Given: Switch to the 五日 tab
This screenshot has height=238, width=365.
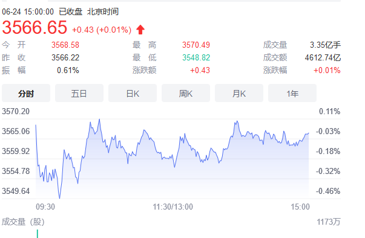Looking at the screenshot, I should tap(79, 93).
